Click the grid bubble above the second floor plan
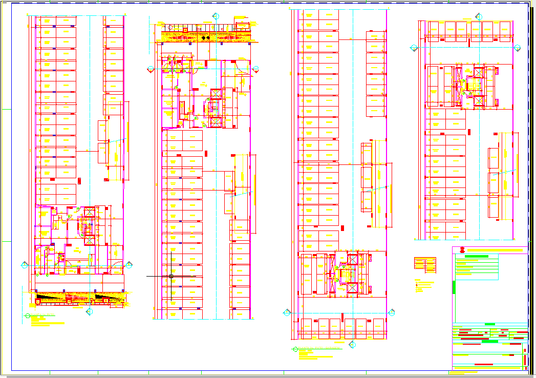 [215, 16]
